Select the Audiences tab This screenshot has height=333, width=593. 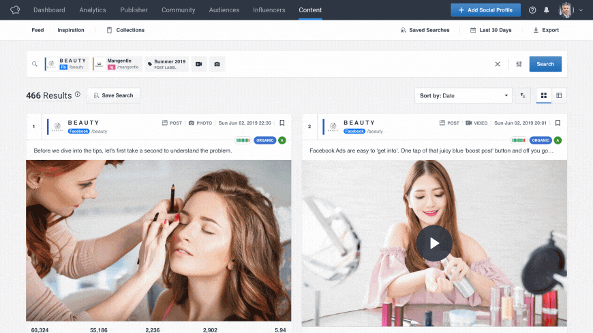(x=224, y=10)
